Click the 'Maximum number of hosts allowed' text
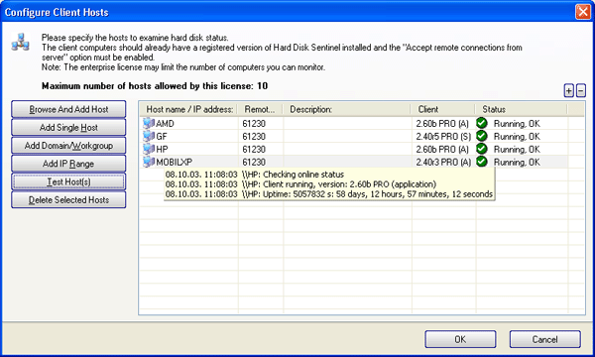 click(x=155, y=86)
